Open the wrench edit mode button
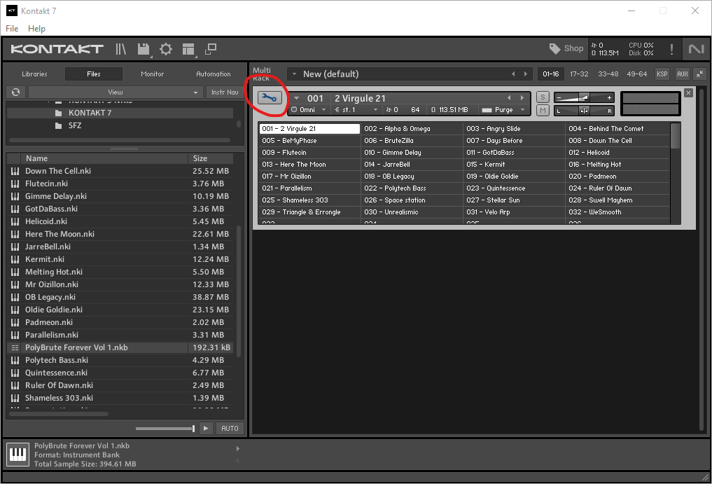This screenshot has width=712, height=484. coord(269,98)
